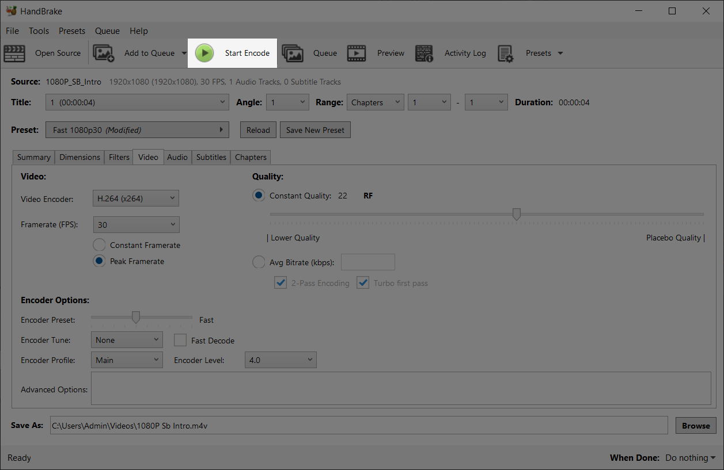Select the Avg Bitrate radio button
Image resolution: width=724 pixels, height=470 pixels.
259,262
